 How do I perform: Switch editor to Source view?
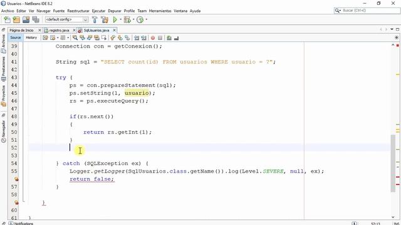15,37
